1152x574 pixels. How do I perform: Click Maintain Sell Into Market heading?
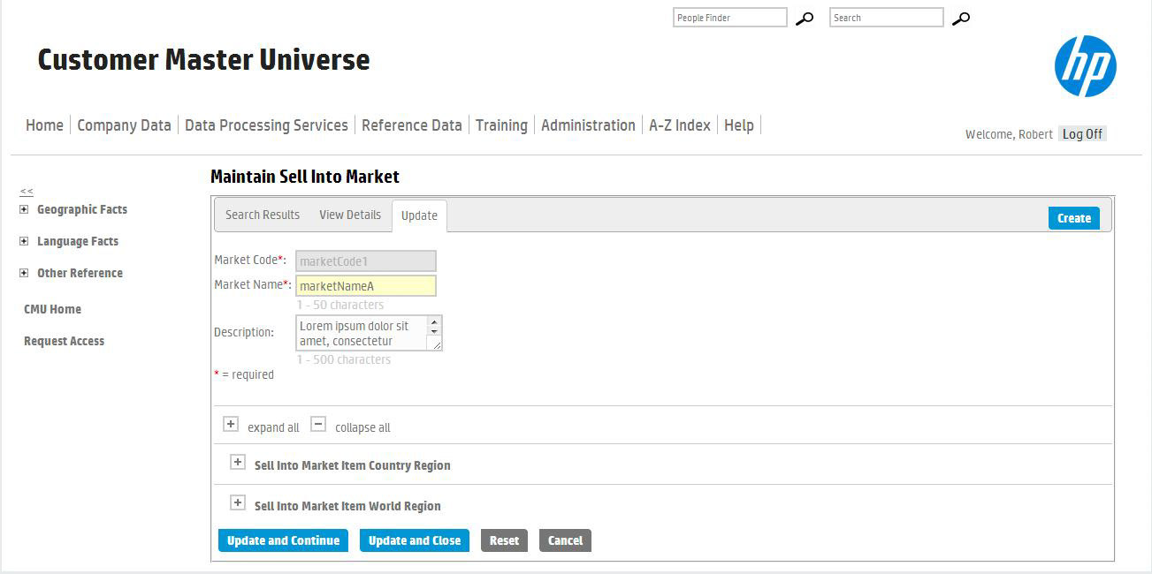[305, 177]
